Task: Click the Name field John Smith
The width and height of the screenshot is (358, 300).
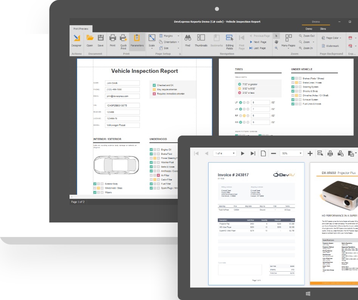Action: [122, 83]
